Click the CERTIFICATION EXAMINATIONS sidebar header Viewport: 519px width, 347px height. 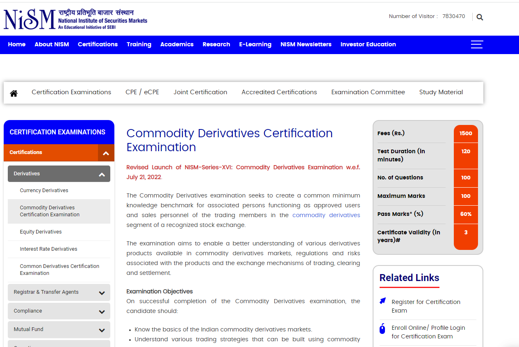pyautogui.click(x=57, y=132)
